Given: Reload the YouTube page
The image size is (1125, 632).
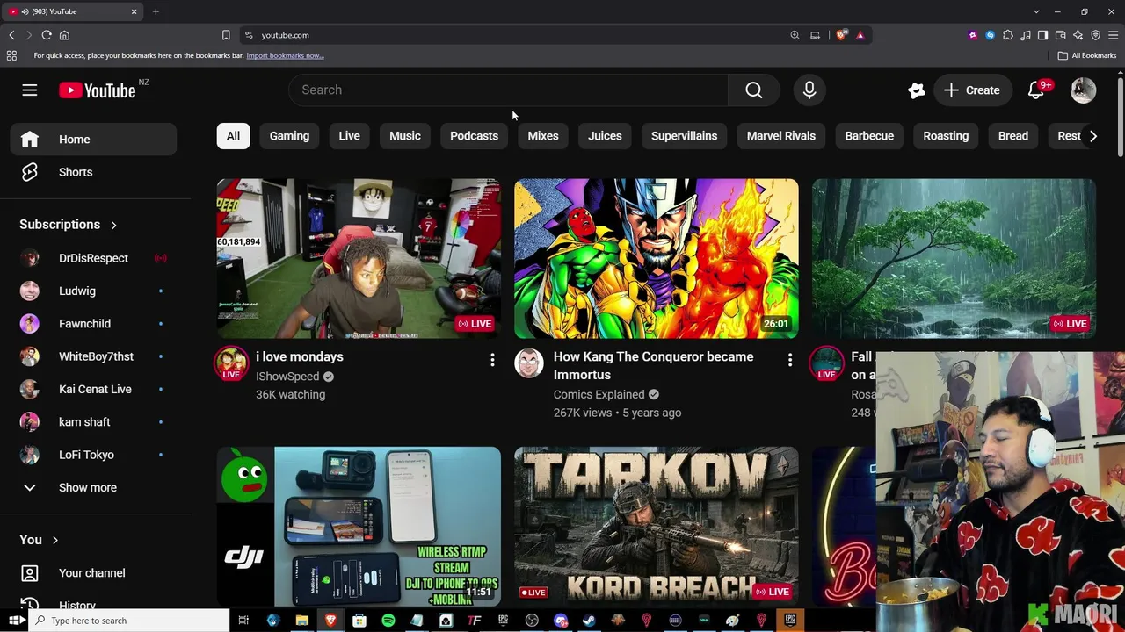Looking at the screenshot, I should tap(47, 35).
